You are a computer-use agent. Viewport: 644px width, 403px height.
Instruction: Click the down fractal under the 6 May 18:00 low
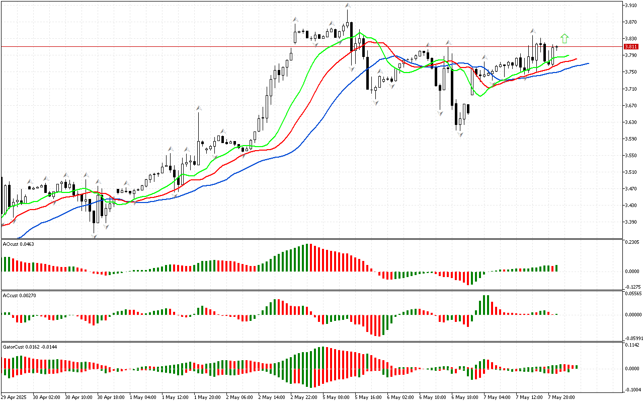[x=460, y=135]
